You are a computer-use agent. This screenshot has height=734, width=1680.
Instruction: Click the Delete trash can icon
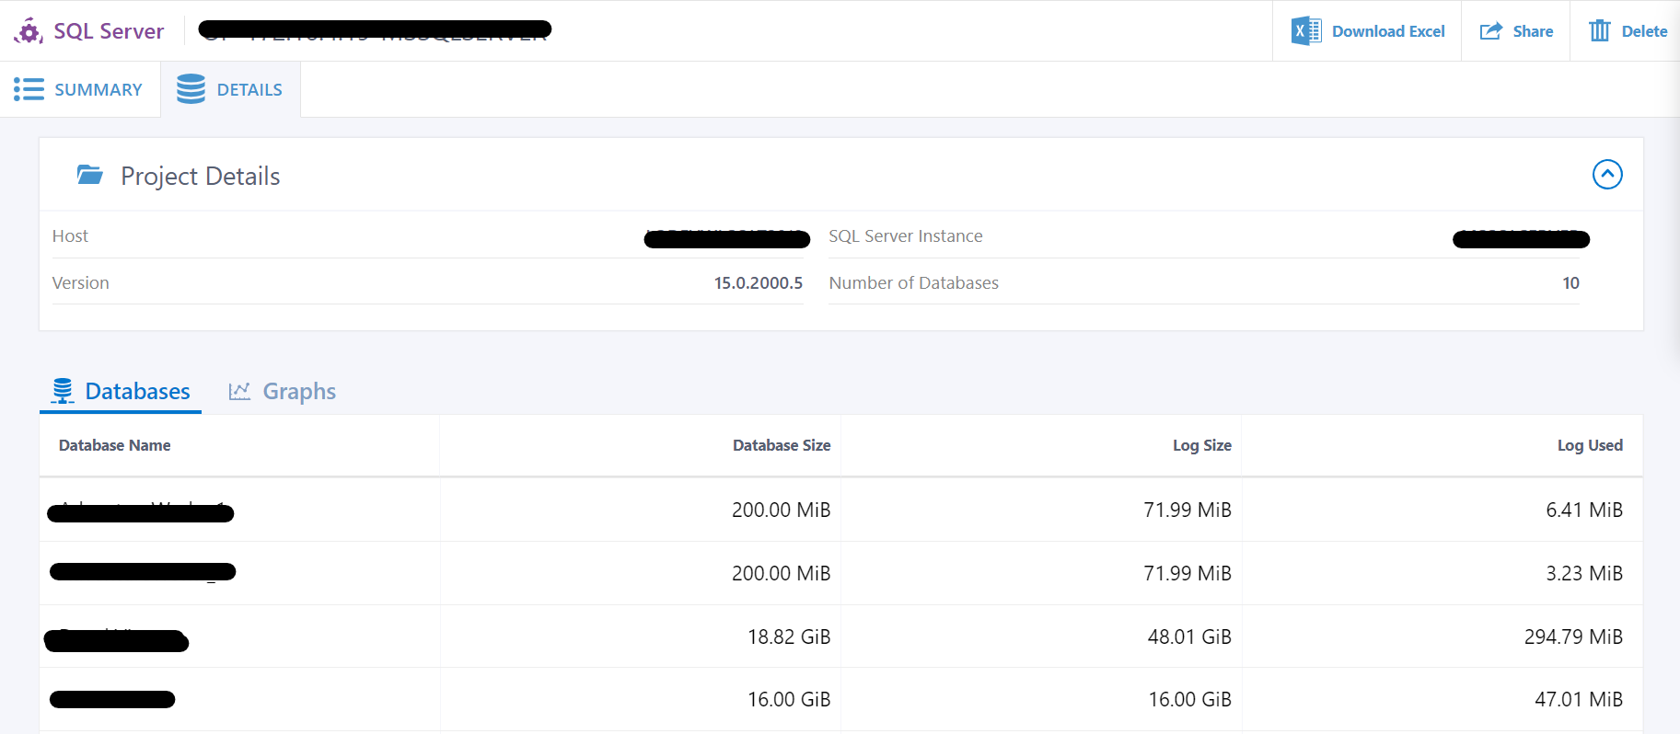coord(1600,31)
